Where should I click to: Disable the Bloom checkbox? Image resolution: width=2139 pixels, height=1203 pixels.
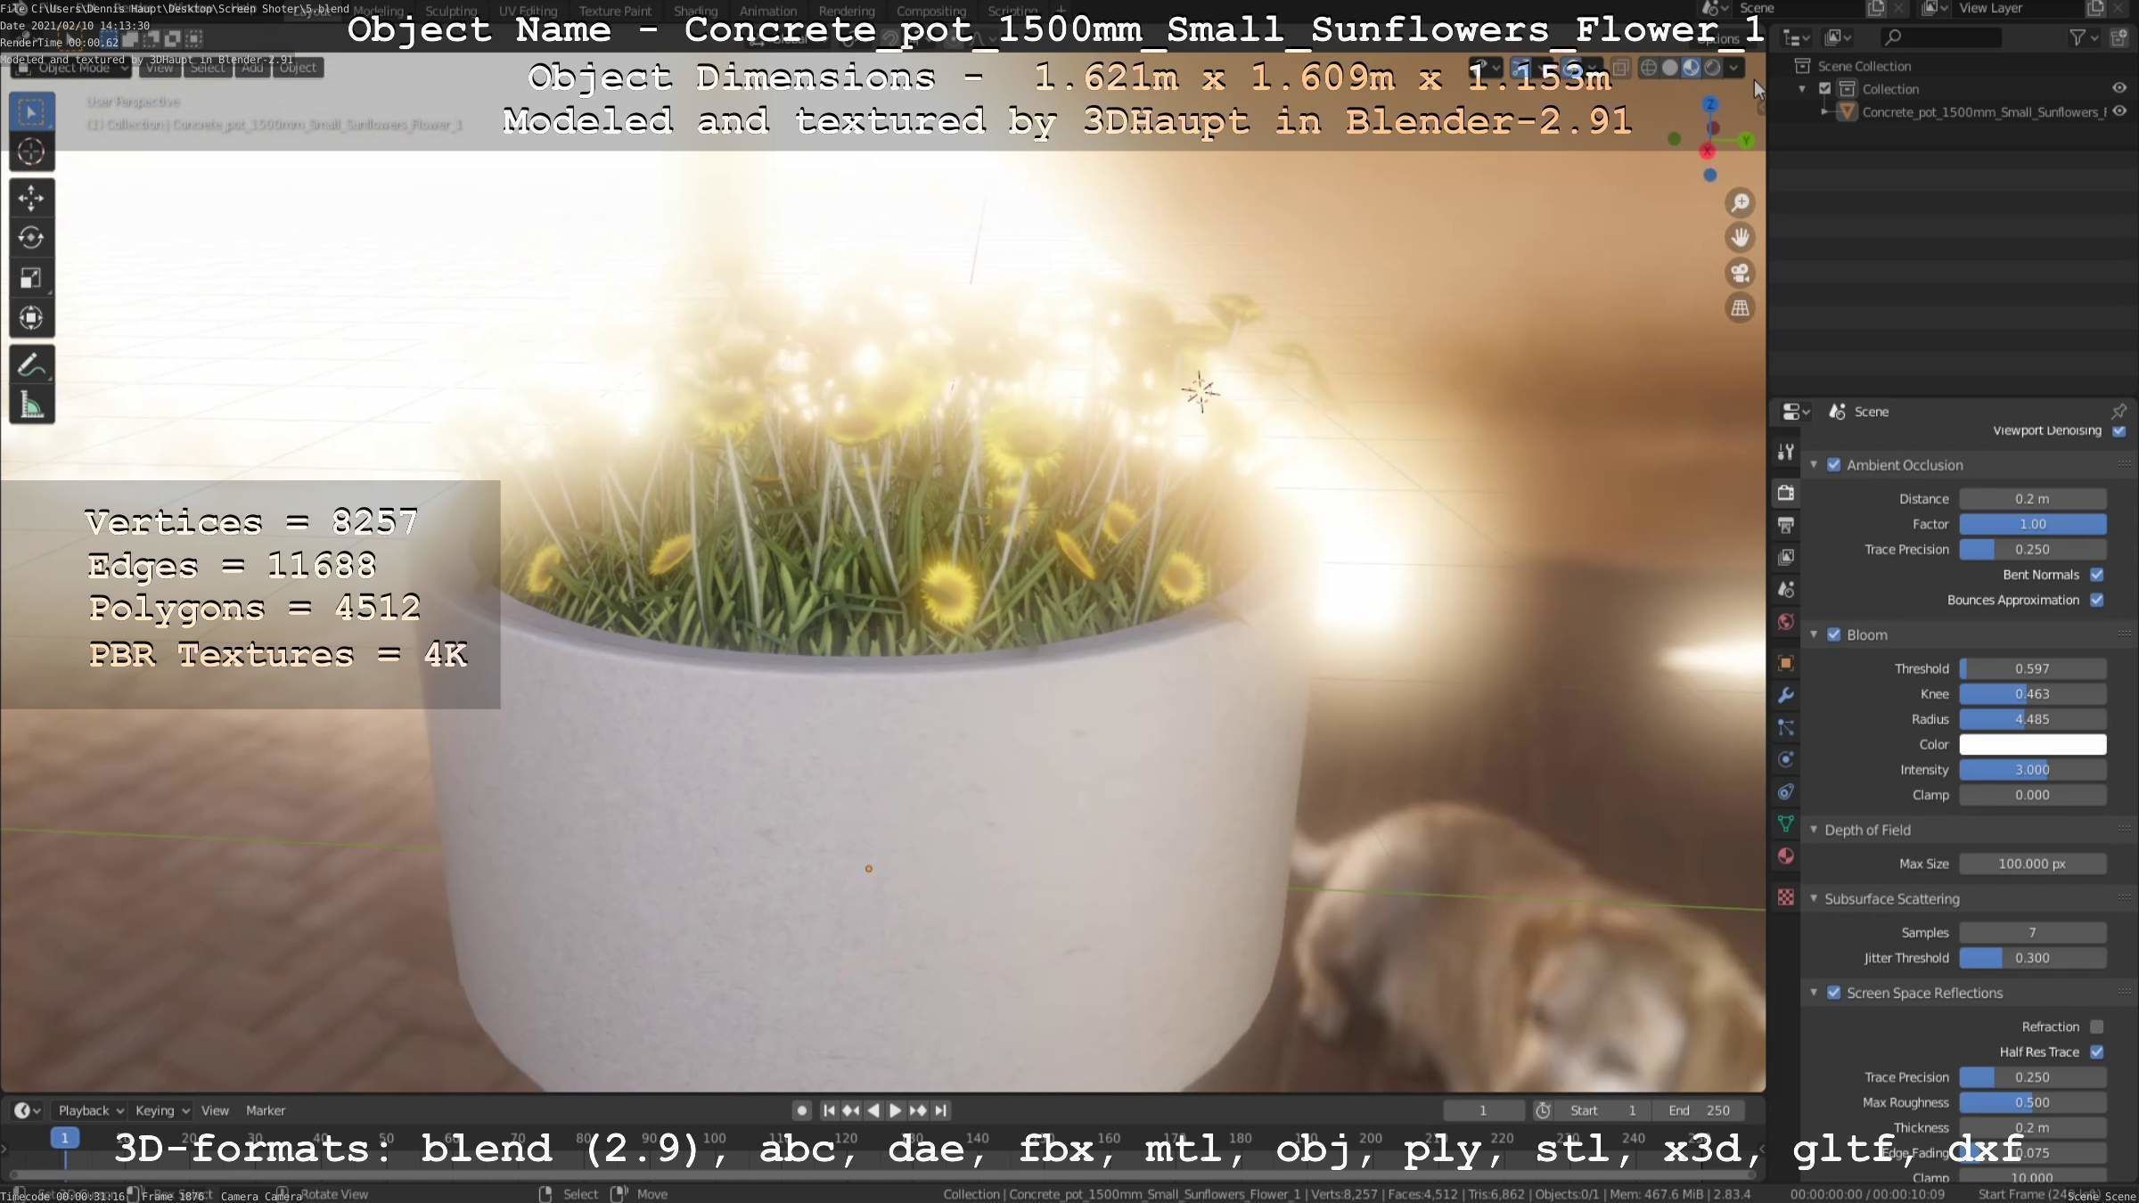pos(1834,634)
